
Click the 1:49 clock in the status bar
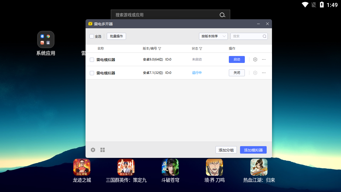[x=332, y=5]
